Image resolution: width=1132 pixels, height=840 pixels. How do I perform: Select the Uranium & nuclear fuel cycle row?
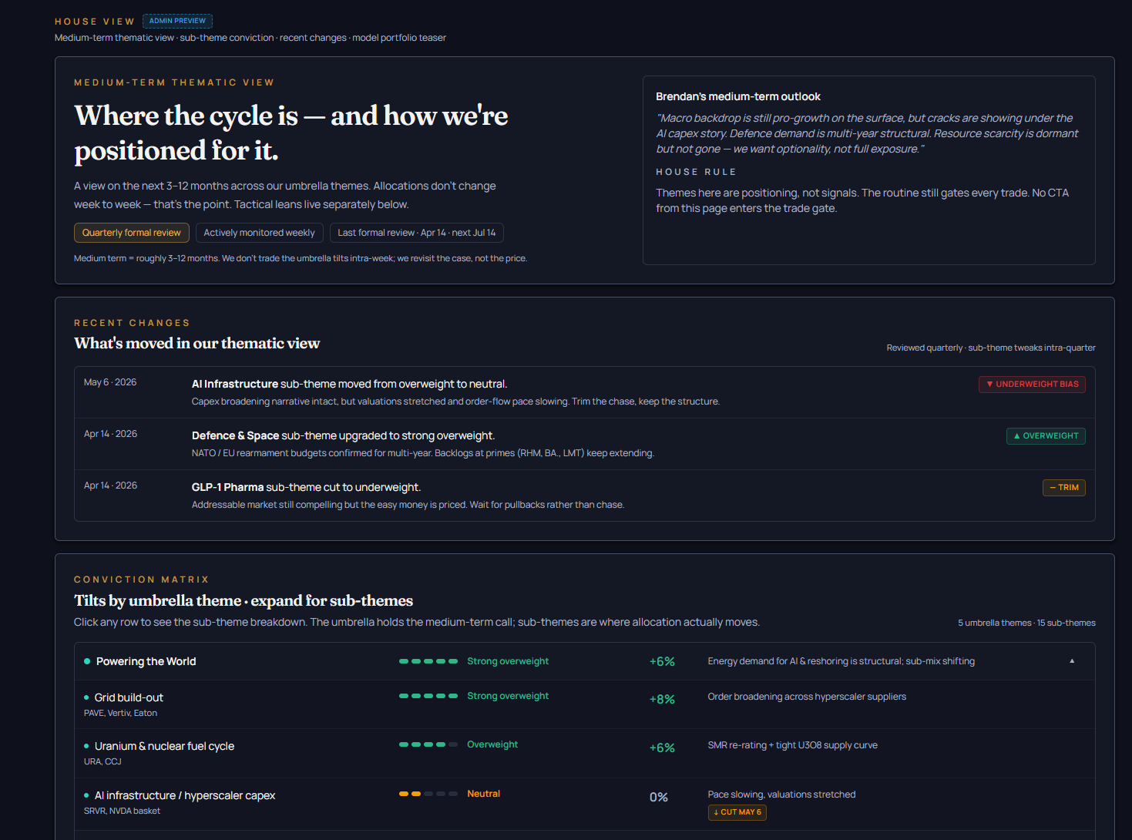[584, 753]
